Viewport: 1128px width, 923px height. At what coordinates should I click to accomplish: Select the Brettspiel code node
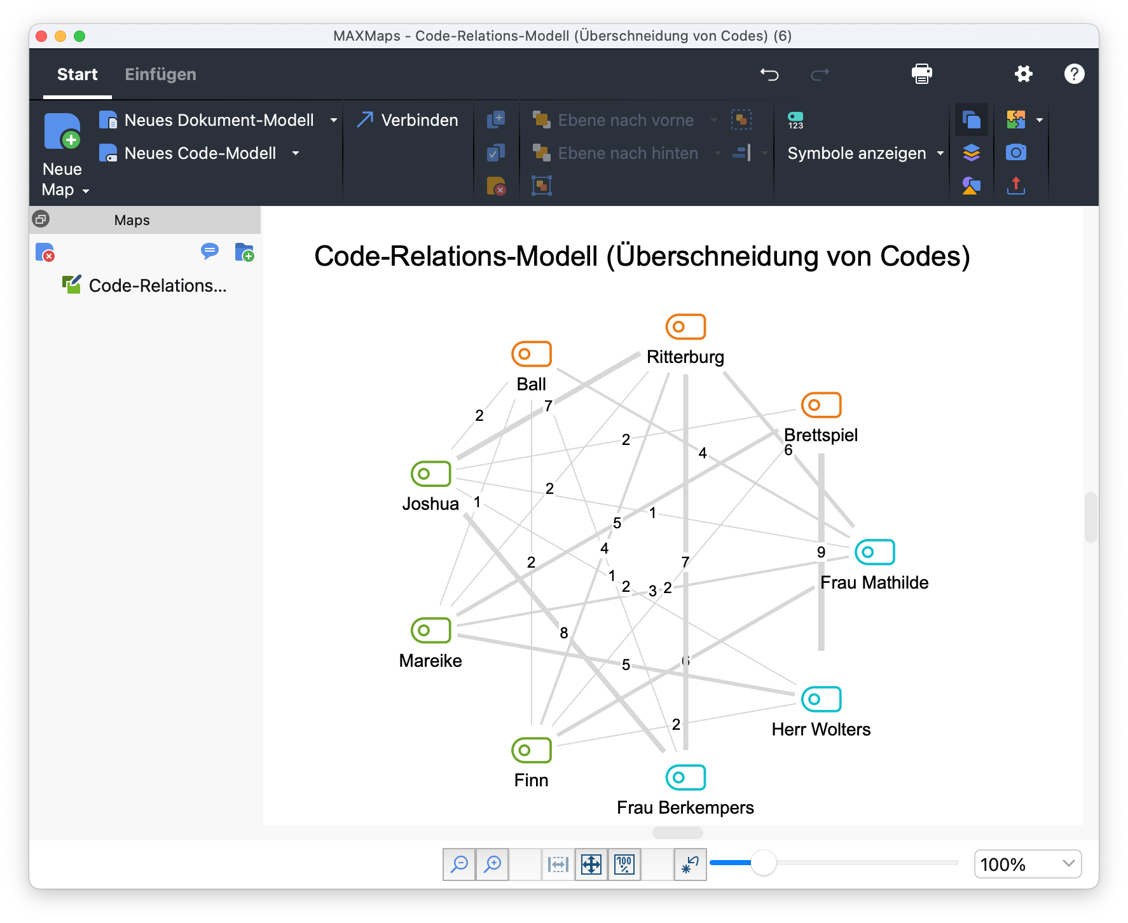coord(821,418)
